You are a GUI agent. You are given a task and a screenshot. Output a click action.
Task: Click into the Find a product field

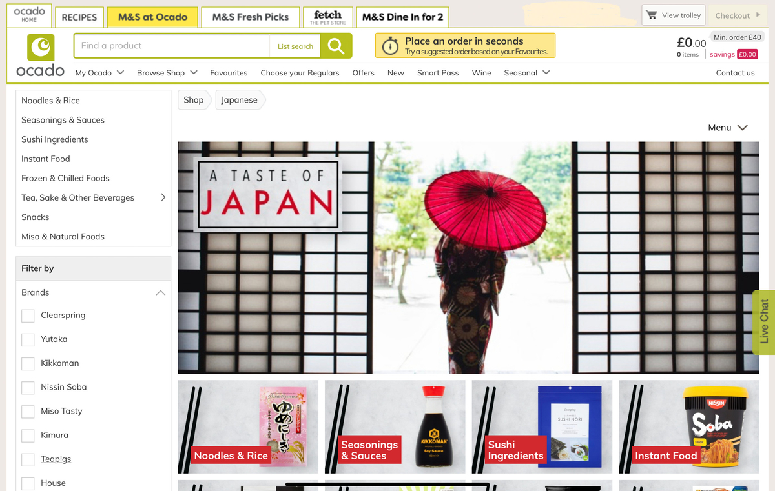172,46
